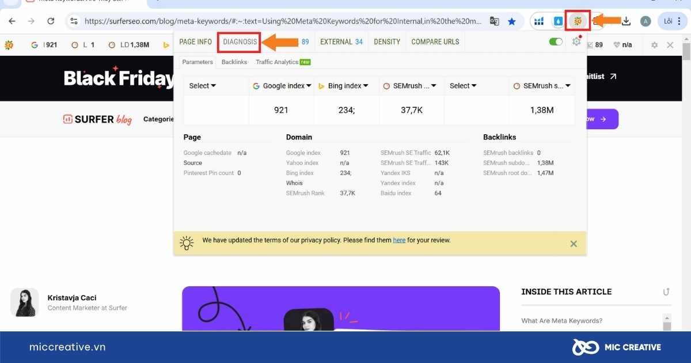Click the SEMrush L 1 item in SEObar
The image size is (691, 363).
click(x=83, y=44)
